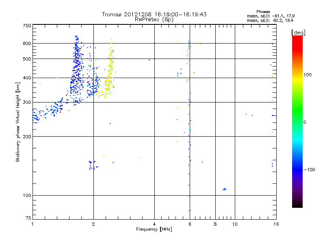Click the [deg] unit label above colorbar
Image resolution: width=325 pixels, height=244 pixels.
tap(298, 32)
